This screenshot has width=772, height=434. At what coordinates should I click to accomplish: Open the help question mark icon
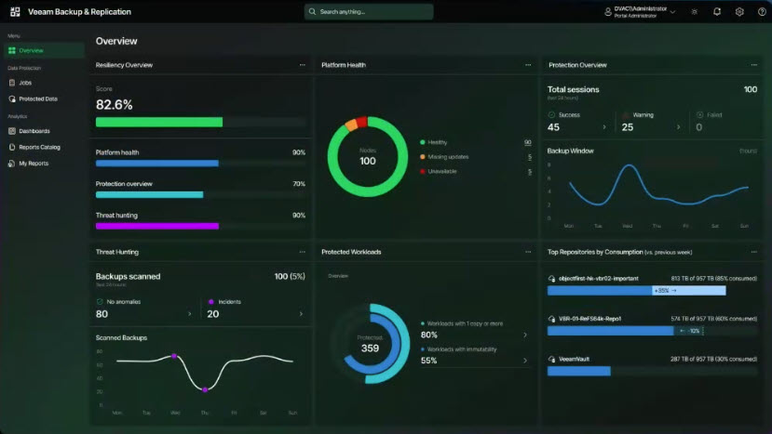762,12
